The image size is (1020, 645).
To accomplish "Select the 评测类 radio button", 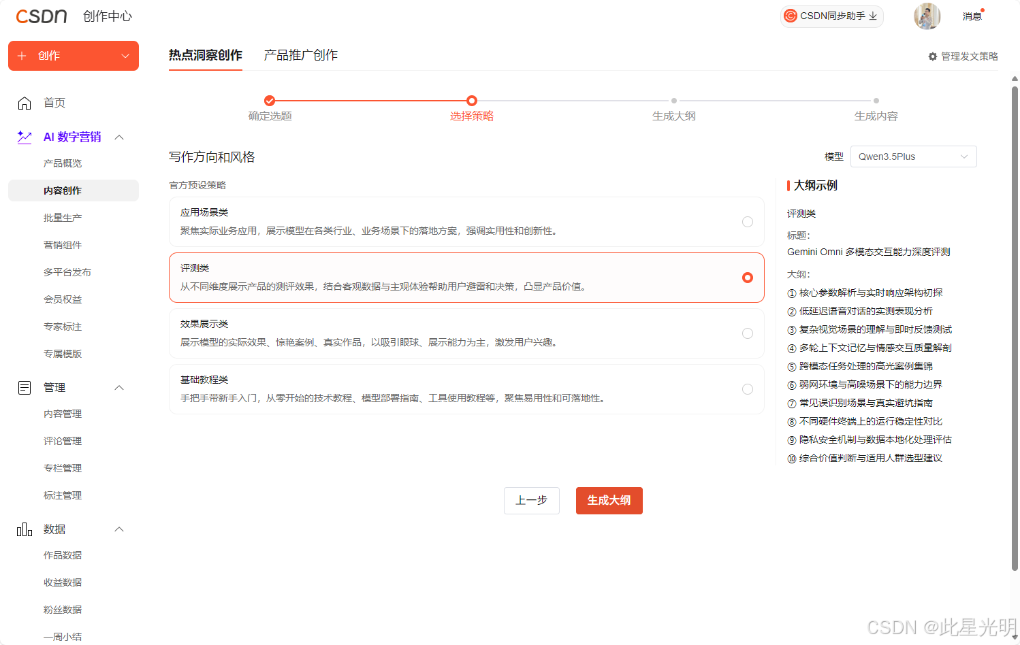I will click(x=748, y=278).
